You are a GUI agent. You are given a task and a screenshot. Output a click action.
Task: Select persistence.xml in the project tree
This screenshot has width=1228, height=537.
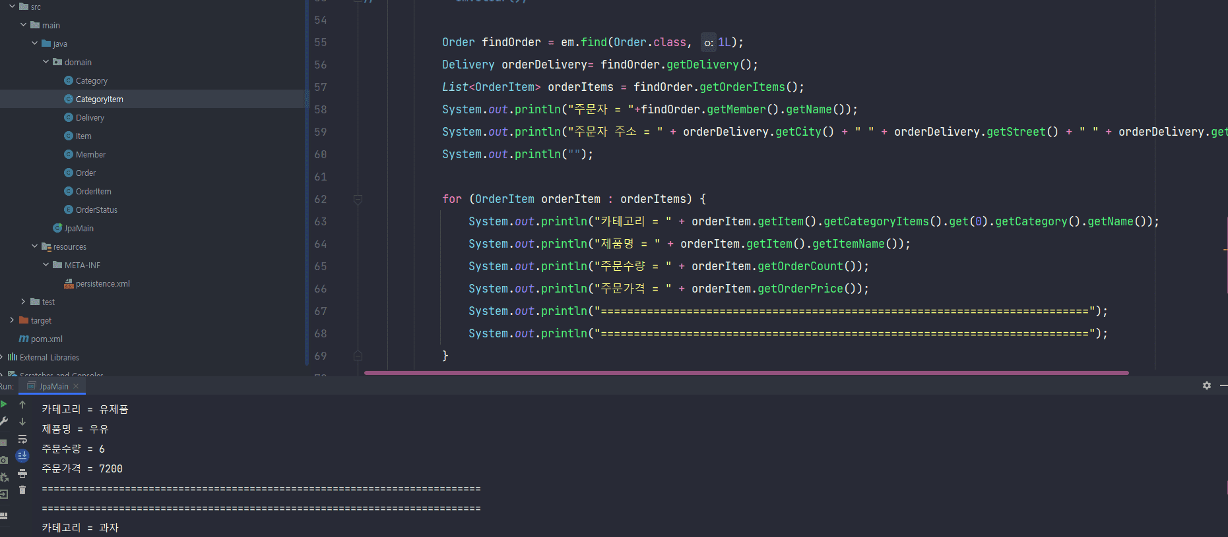click(103, 283)
